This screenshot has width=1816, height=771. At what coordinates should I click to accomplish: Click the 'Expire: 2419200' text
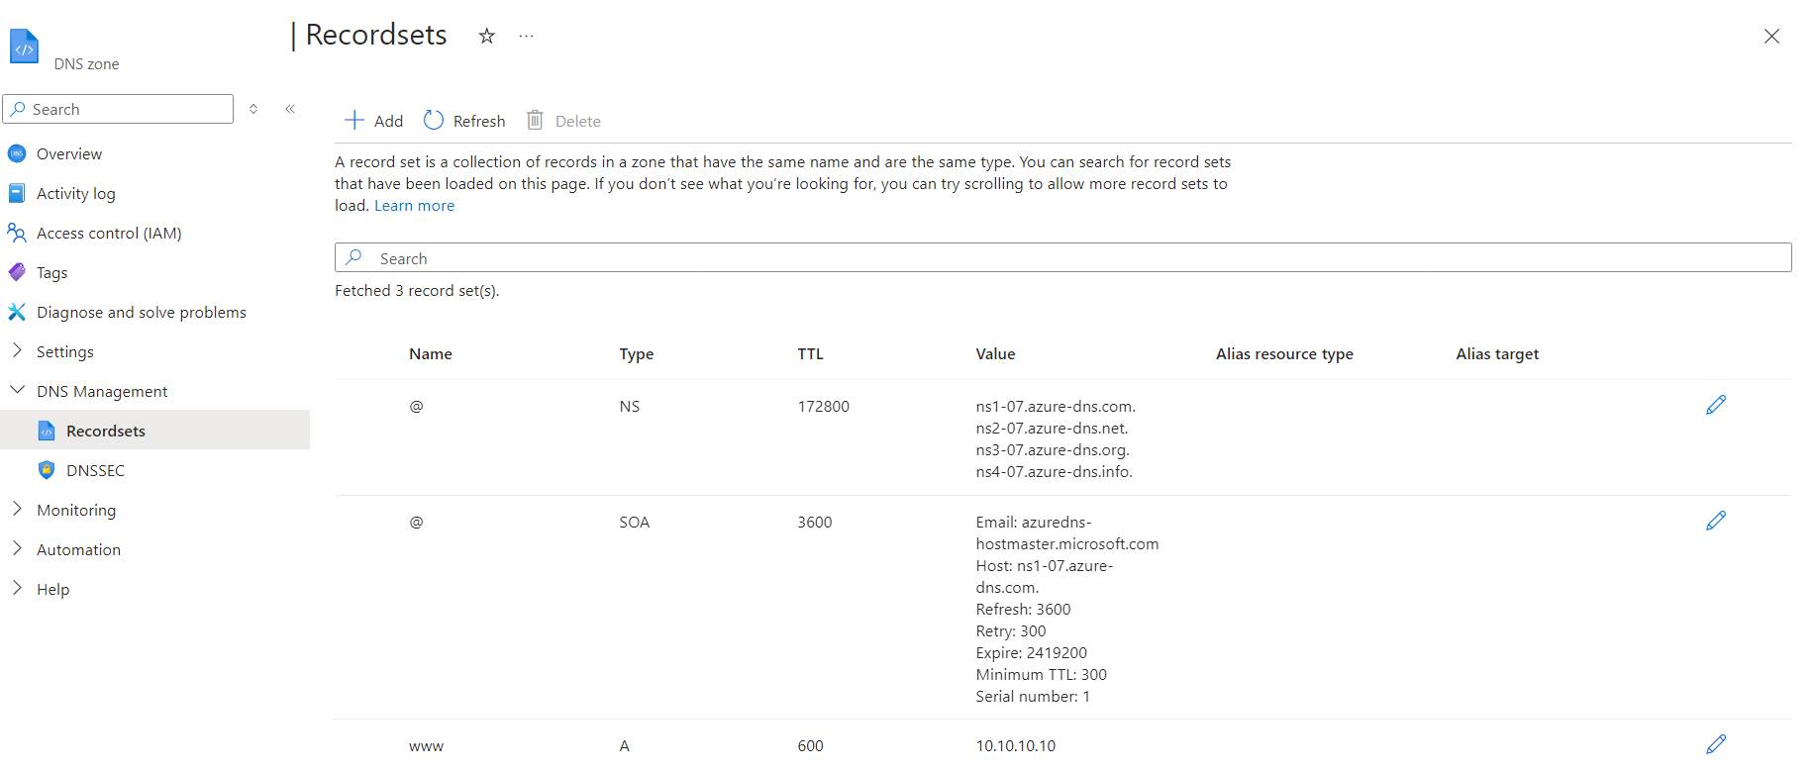click(1031, 653)
